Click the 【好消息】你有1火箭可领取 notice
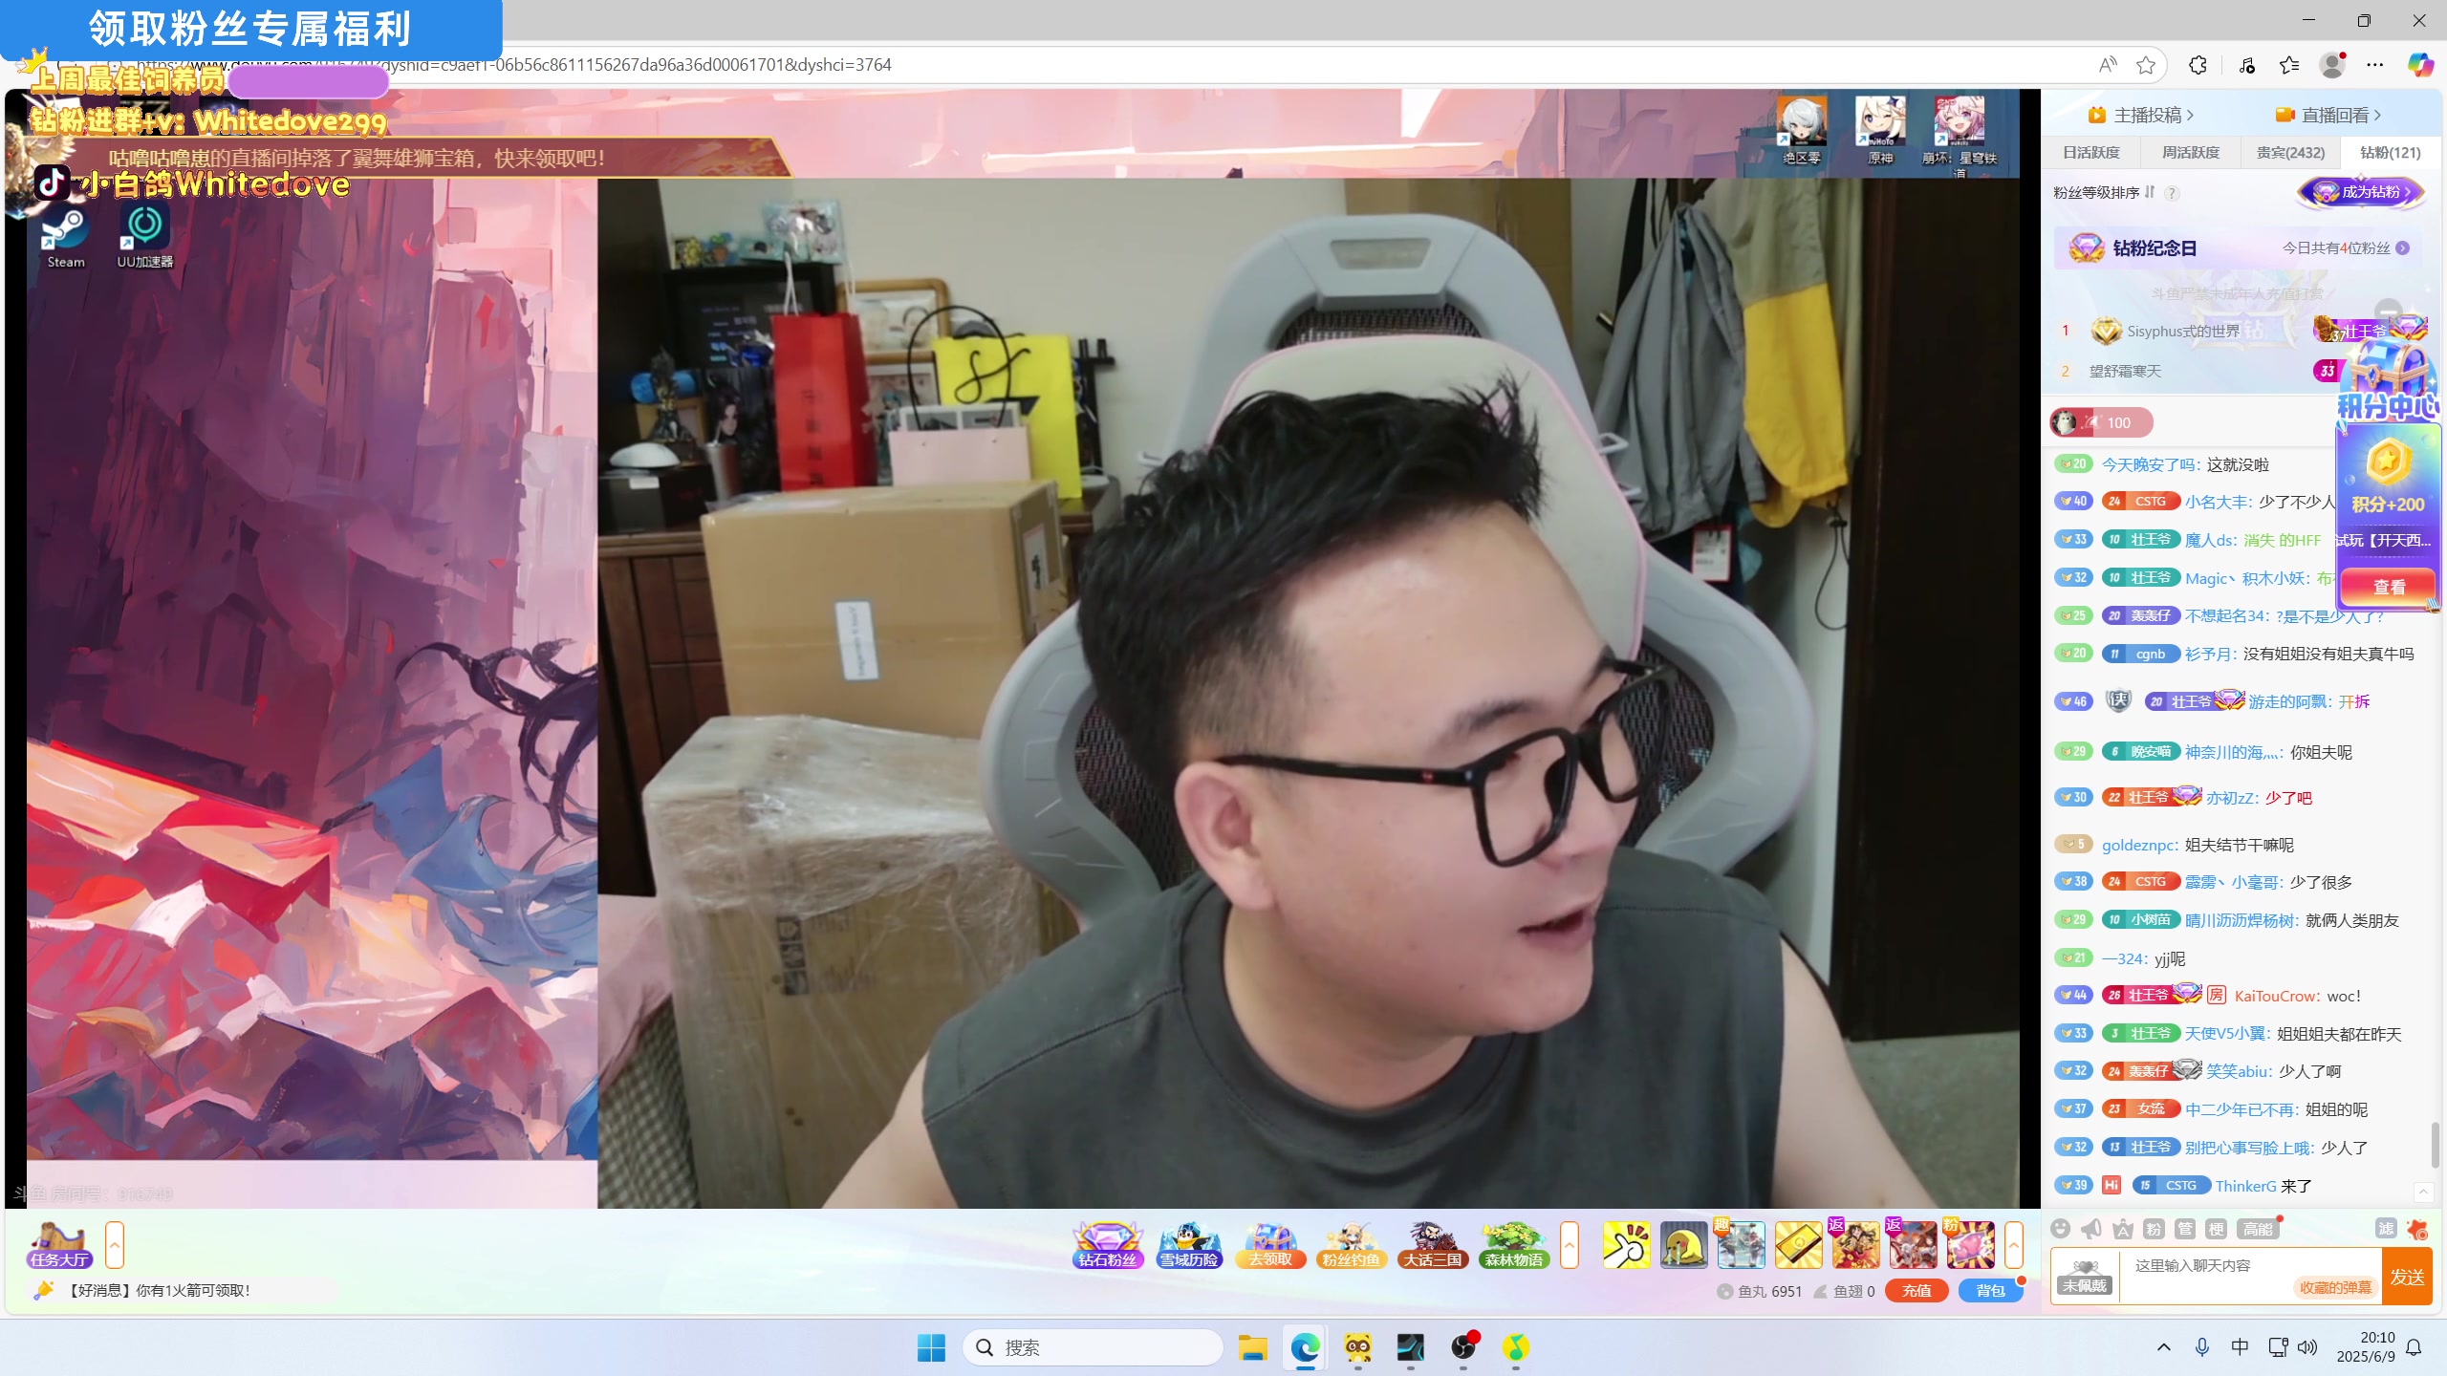 click(x=158, y=1290)
